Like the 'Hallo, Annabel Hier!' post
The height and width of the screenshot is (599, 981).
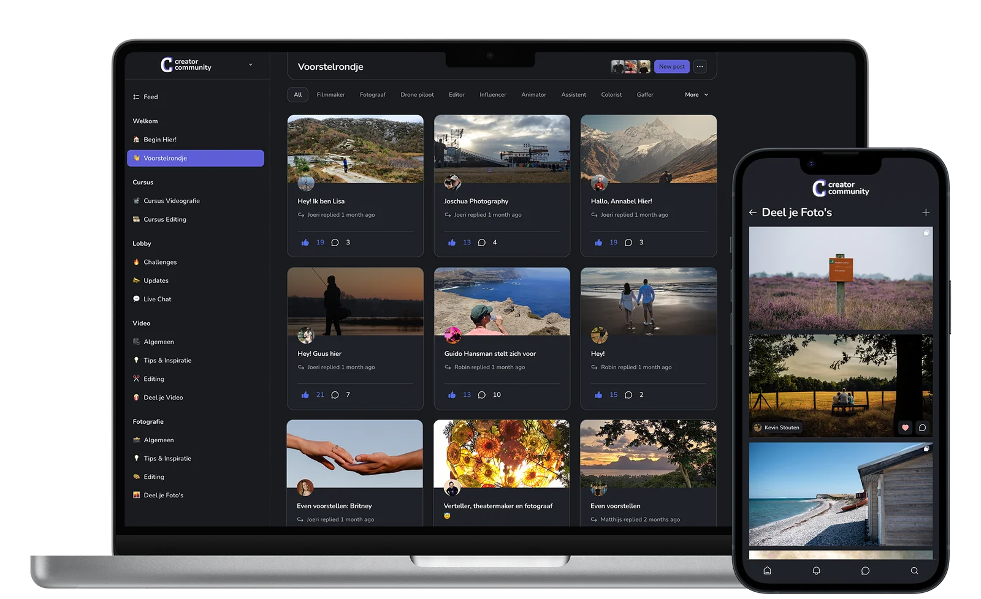point(598,243)
